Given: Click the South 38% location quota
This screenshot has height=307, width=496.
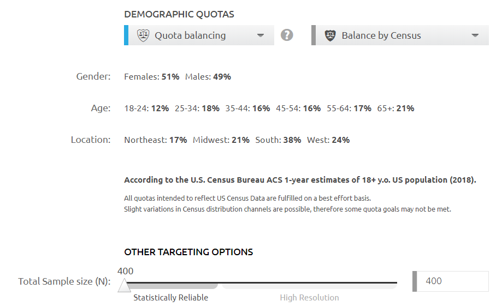Looking at the screenshot, I should click(x=278, y=140).
